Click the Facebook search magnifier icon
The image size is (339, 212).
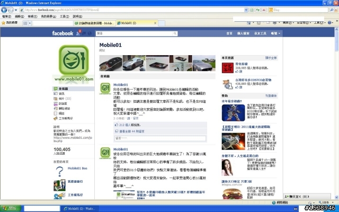pos(175,33)
